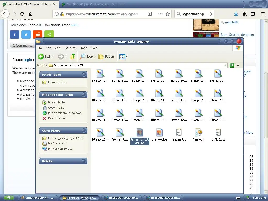Go up one folder level

click(73, 57)
